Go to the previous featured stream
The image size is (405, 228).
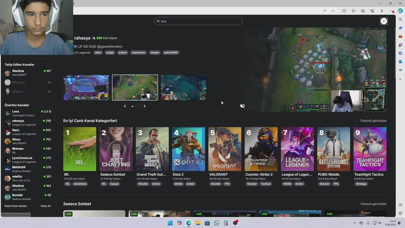pos(125,106)
